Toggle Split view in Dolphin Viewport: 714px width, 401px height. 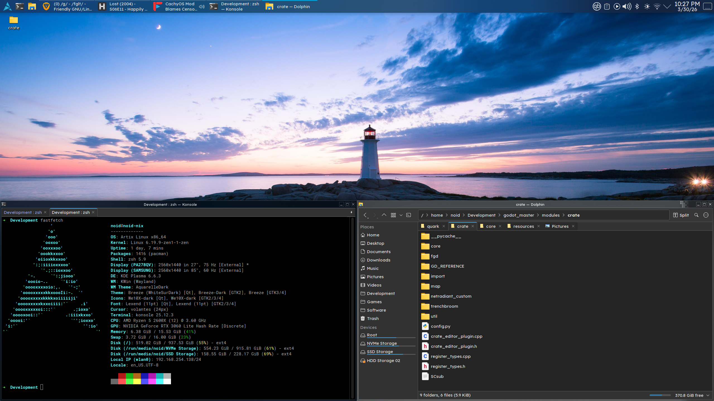[x=681, y=215]
